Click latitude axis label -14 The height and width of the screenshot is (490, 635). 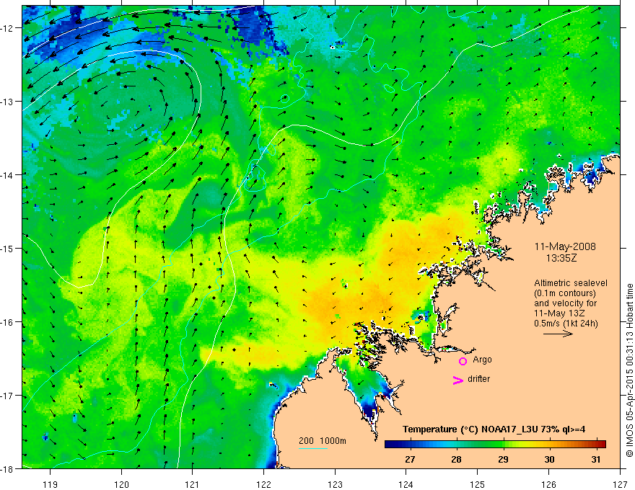[x=8, y=174]
